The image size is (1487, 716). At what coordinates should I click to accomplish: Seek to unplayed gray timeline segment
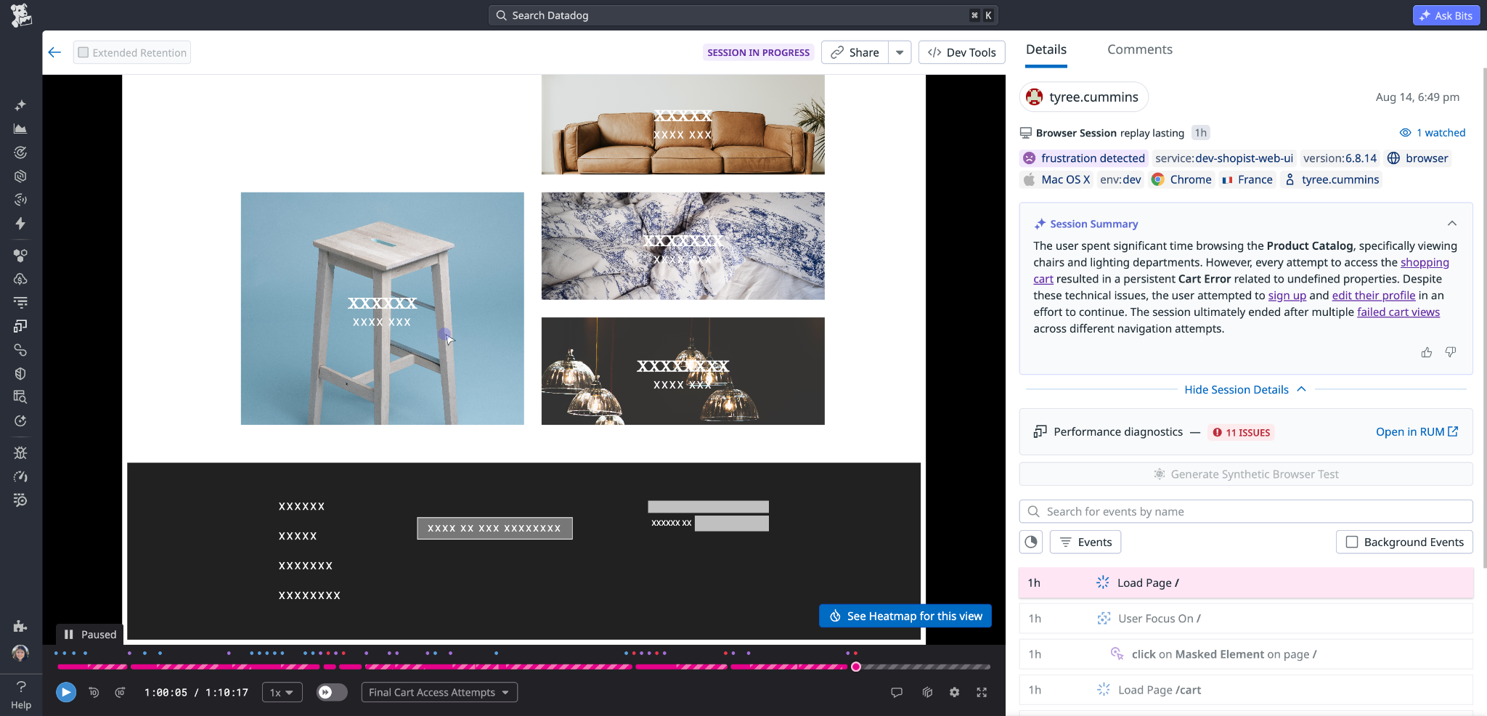(926, 667)
